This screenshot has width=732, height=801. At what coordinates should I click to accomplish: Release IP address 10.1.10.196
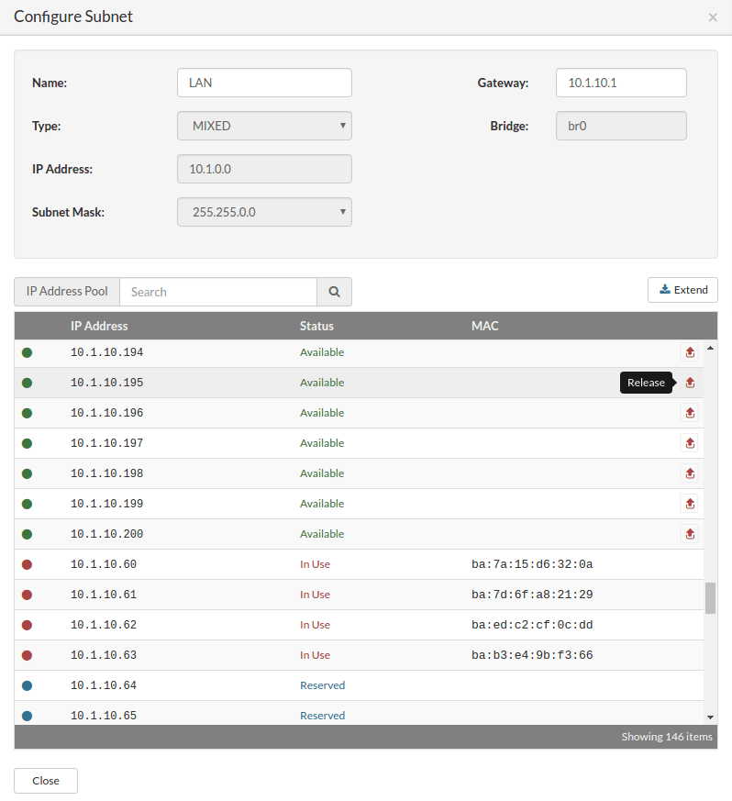tap(690, 413)
